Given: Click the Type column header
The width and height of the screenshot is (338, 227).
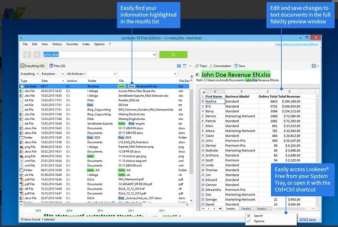Looking at the screenshot, I should 24,81.
